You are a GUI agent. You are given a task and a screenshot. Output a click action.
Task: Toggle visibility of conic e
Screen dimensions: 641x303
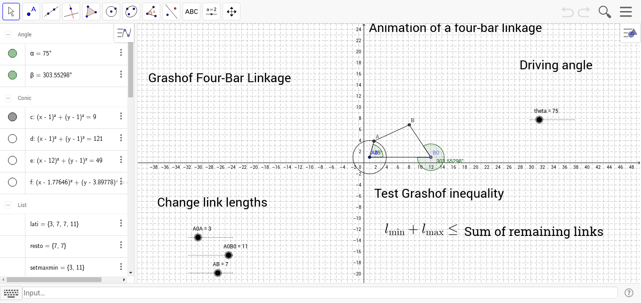12,160
